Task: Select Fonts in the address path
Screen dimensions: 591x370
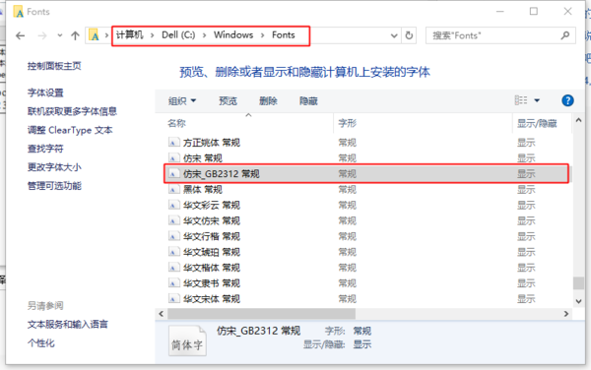Action: point(284,35)
